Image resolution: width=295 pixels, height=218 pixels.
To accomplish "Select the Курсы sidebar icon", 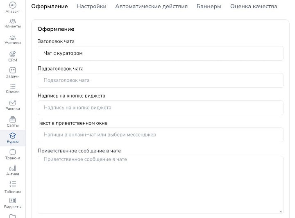I will [x=13, y=136].
